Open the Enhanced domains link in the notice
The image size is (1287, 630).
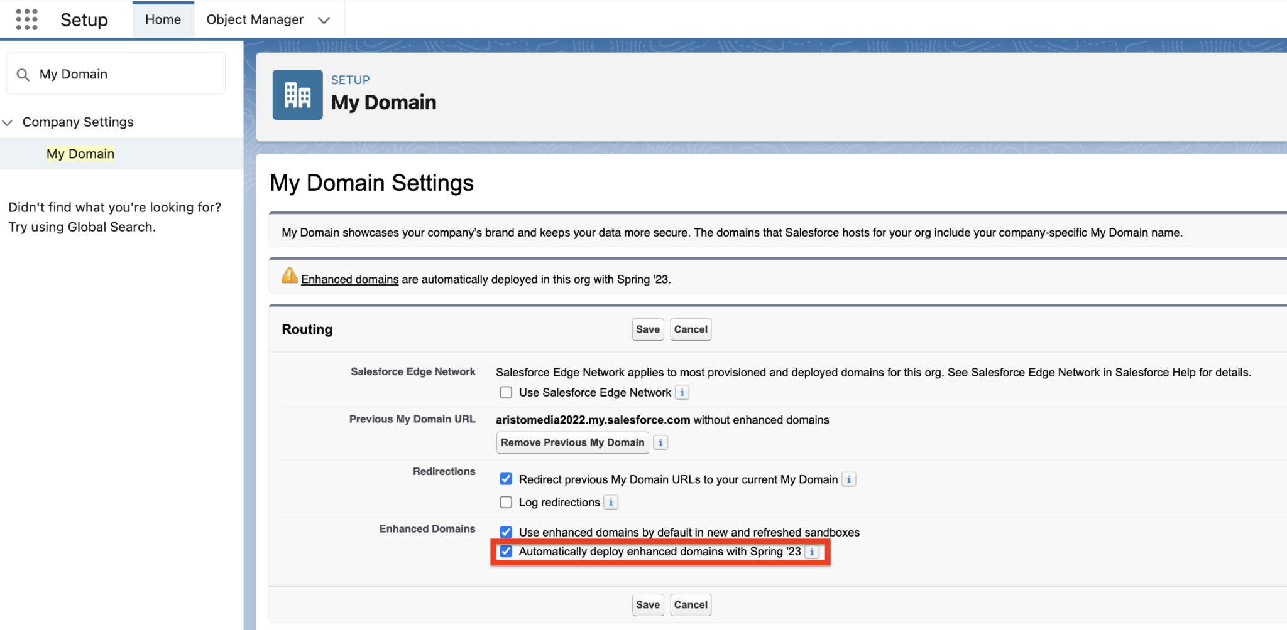click(350, 279)
